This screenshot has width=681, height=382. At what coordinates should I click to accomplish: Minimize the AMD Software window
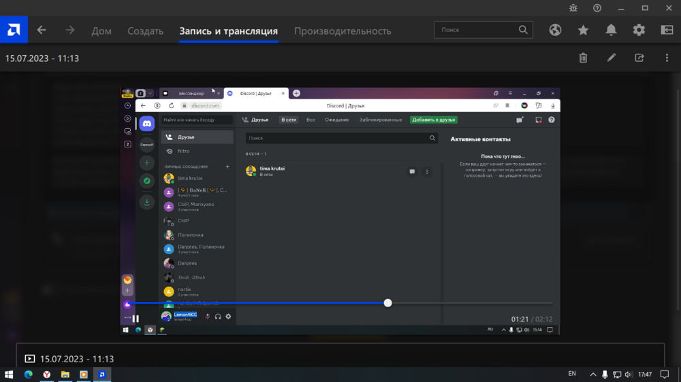coord(621,7)
